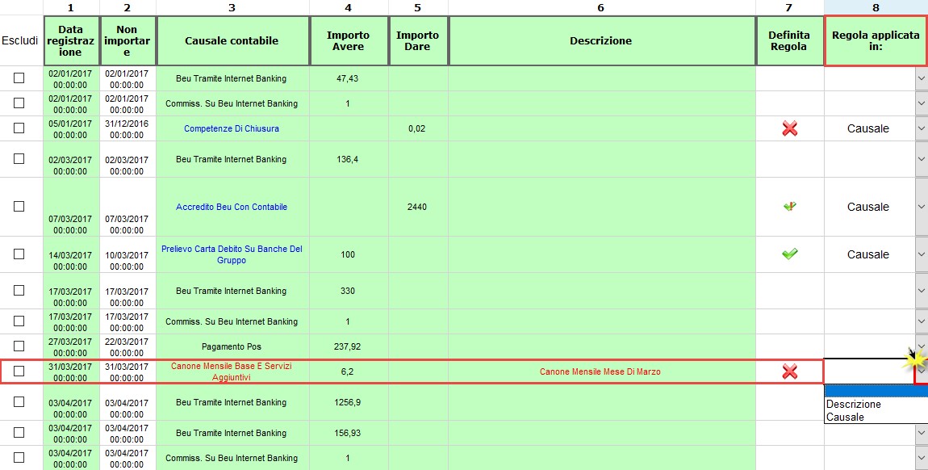Click the red X icon in Competenze Di Chiusura row
The height and width of the screenshot is (470, 928).
(x=789, y=128)
